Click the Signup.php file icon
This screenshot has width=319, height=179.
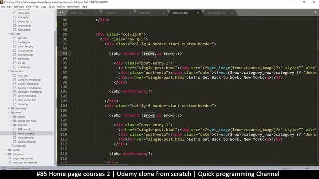15,30
